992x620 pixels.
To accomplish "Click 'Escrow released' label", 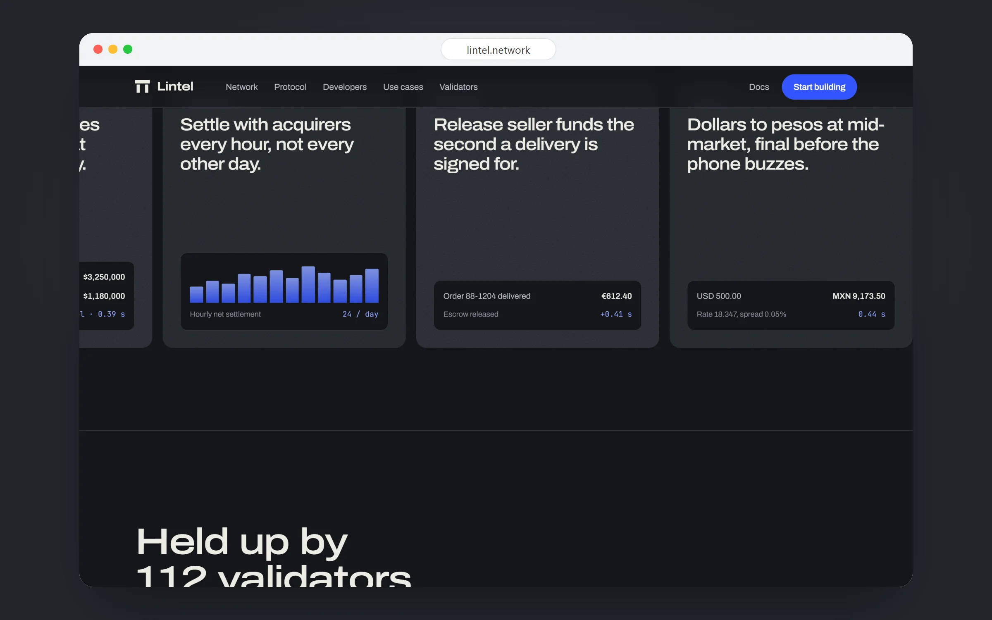I will pos(471,314).
